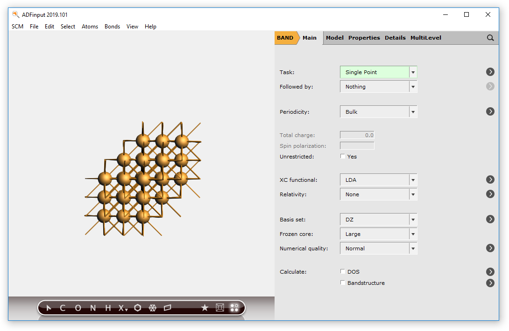Switch to the Model tab
The width and height of the screenshot is (509, 331).
[334, 38]
